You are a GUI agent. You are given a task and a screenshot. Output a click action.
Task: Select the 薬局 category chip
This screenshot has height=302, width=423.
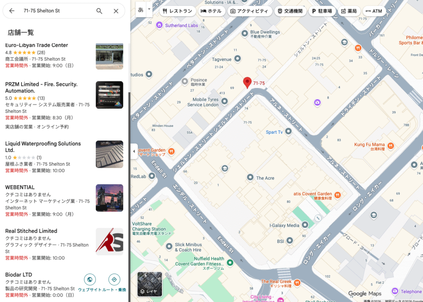pyautogui.click(x=349, y=11)
